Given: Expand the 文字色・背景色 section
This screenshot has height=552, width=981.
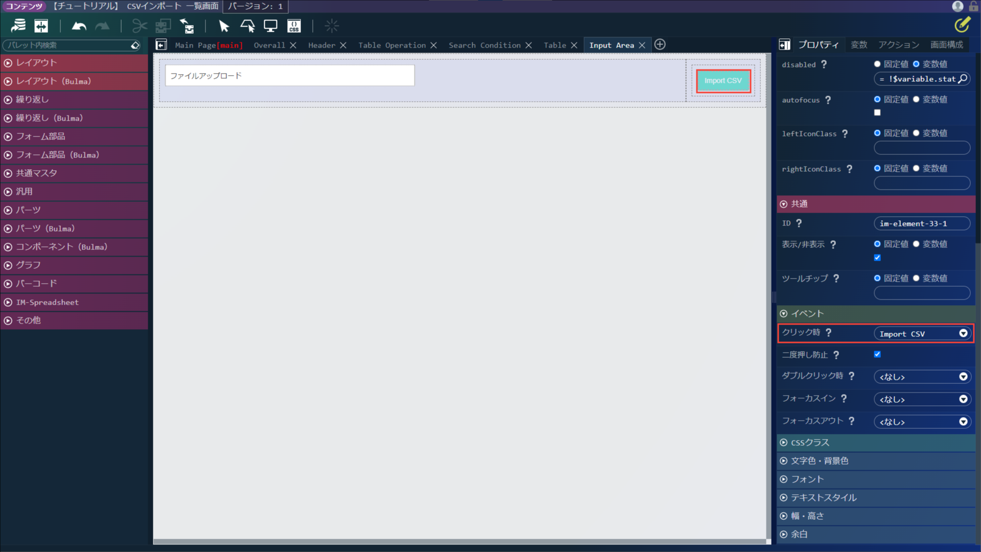Looking at the screenshot, I should coord(876,461).
